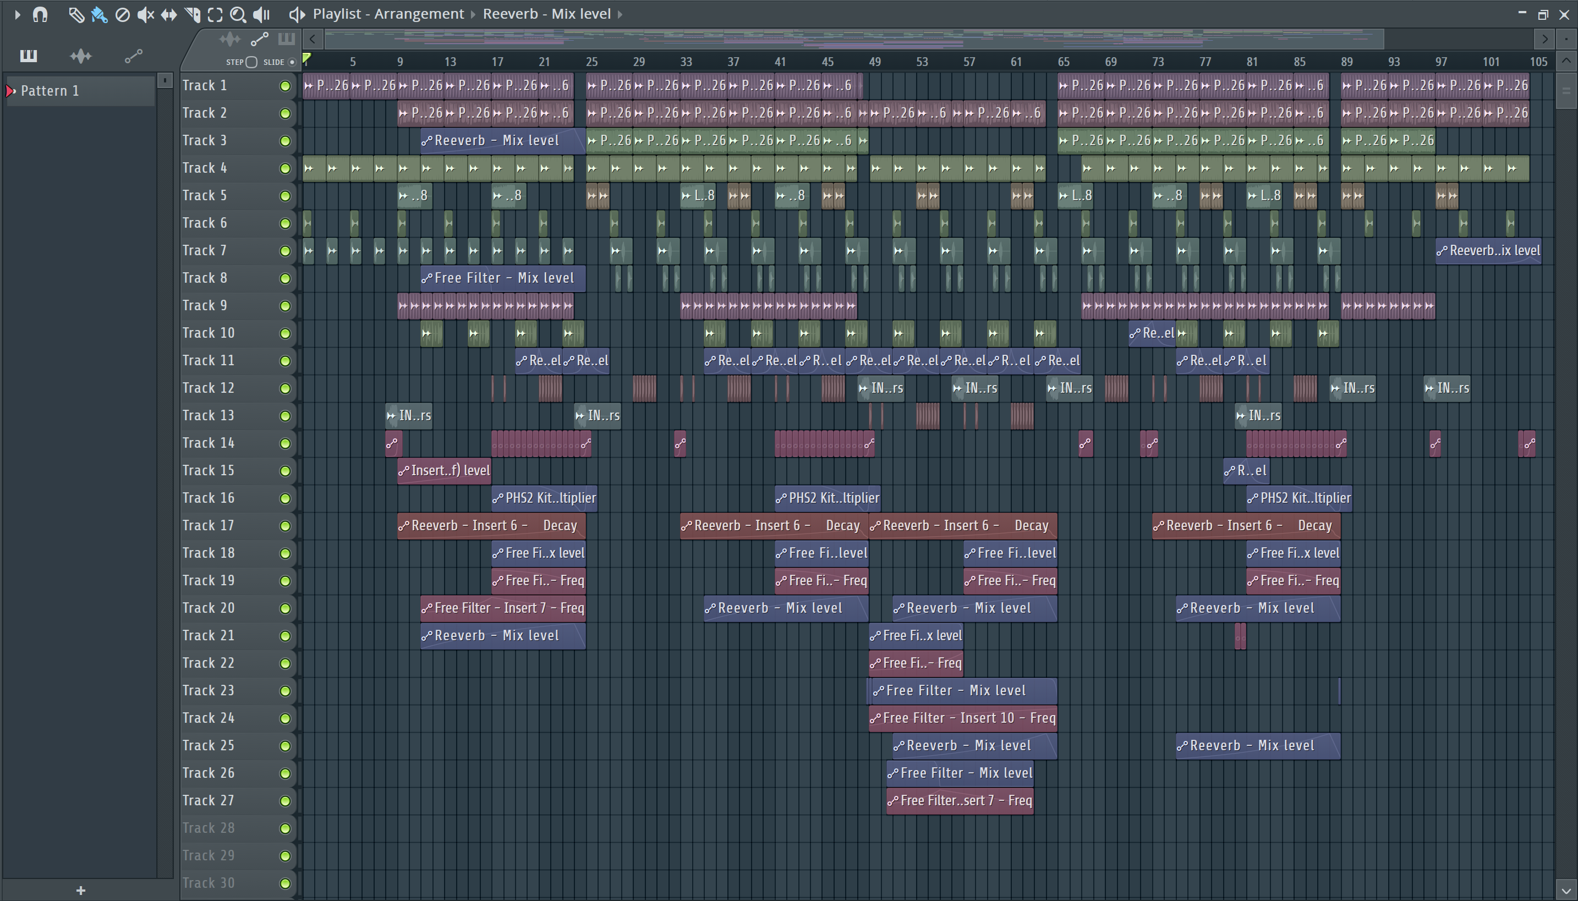Screen dimensions: 1578x901
Task: Click bar 25 on the timeline ruler
Action: tap(591, 62)
